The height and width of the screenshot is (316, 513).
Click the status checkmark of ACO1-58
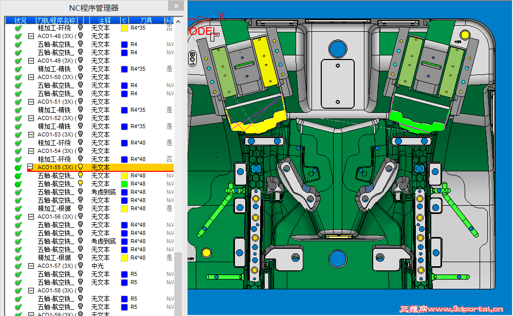pyautogui.click(x=19, y=290)
